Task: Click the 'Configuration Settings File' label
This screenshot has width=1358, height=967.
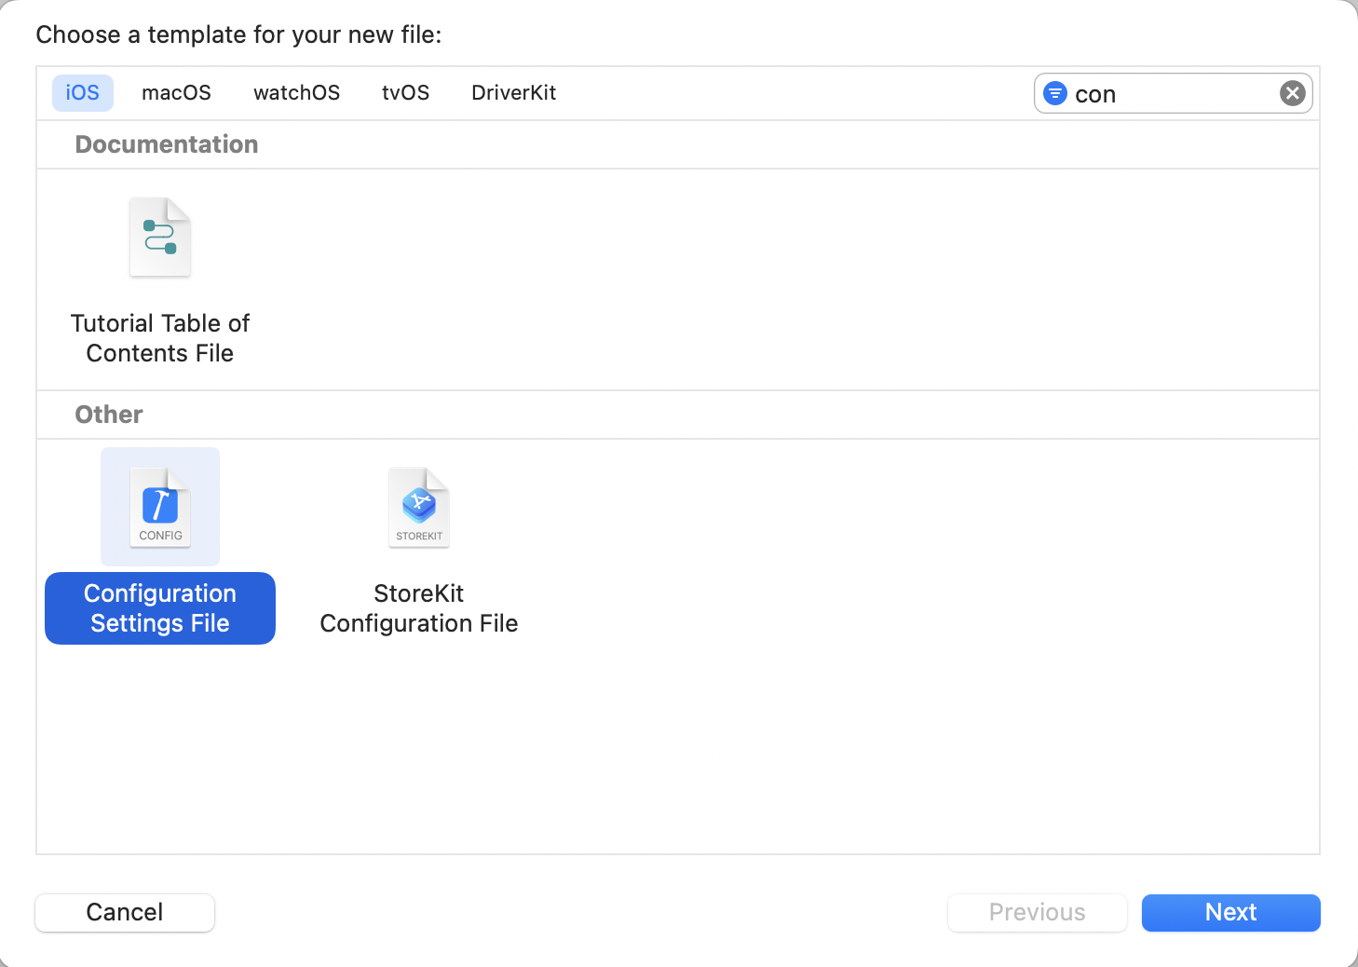Action: pos(160,608)
